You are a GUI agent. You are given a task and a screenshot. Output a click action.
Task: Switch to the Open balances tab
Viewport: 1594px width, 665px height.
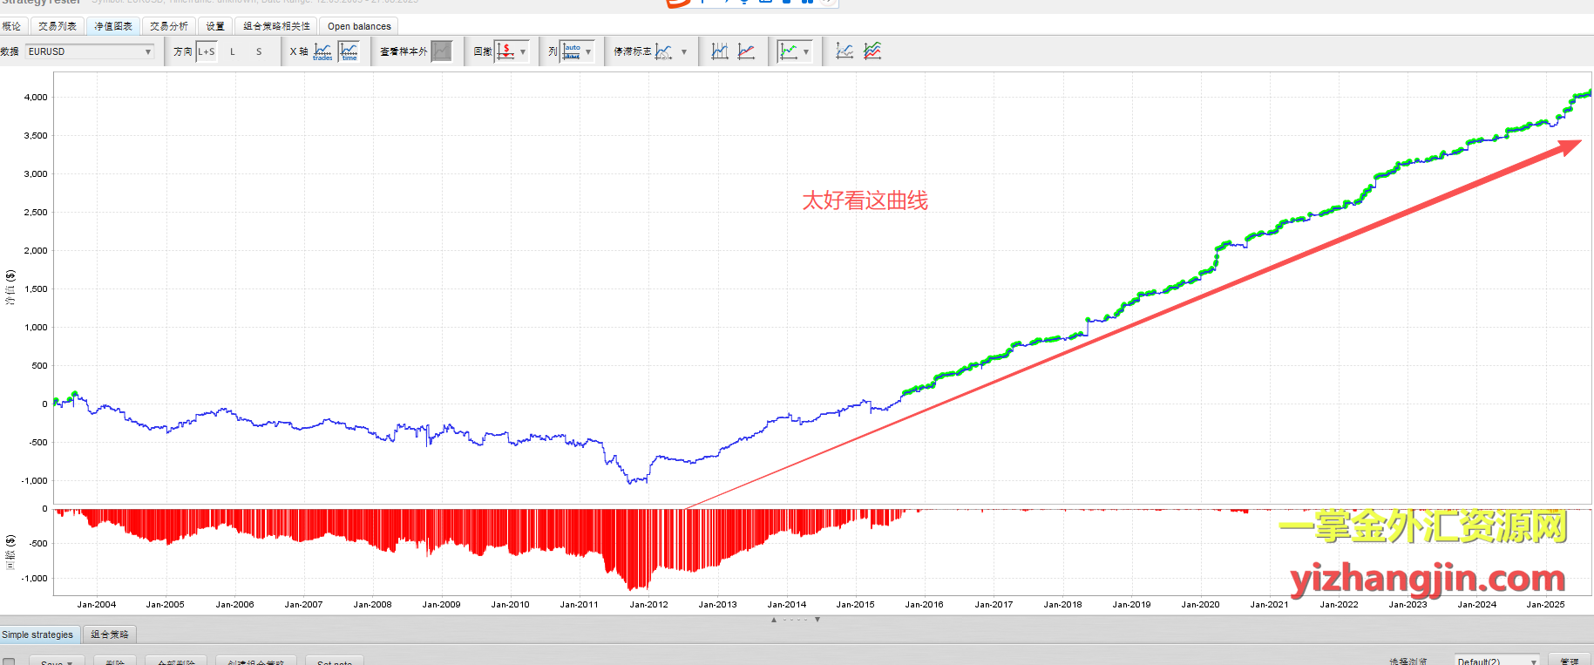pyautogui.click(x=359, y=26)
